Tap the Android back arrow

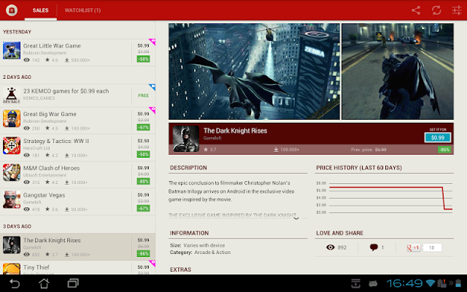click(15, 283)
